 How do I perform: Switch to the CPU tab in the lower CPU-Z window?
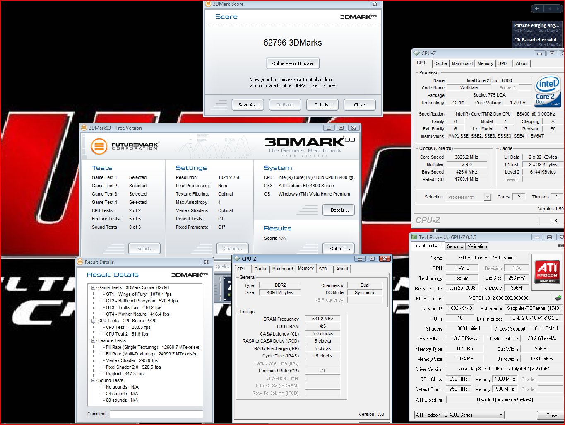click(241, 269)
